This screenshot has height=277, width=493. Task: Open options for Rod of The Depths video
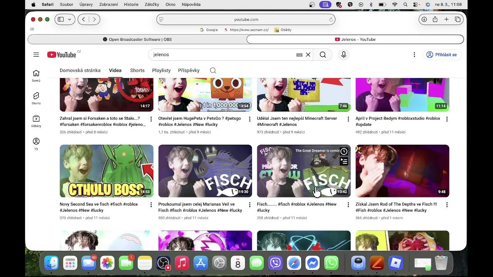447,205
